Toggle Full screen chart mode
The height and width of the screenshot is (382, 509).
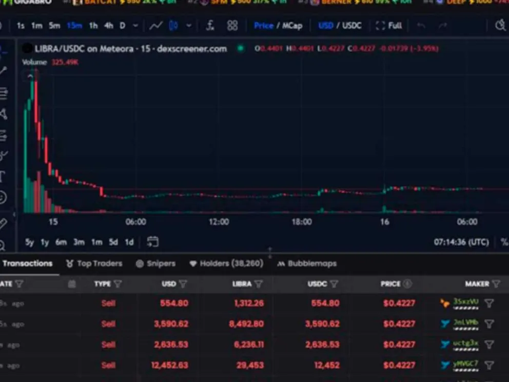tap(389, 26)
